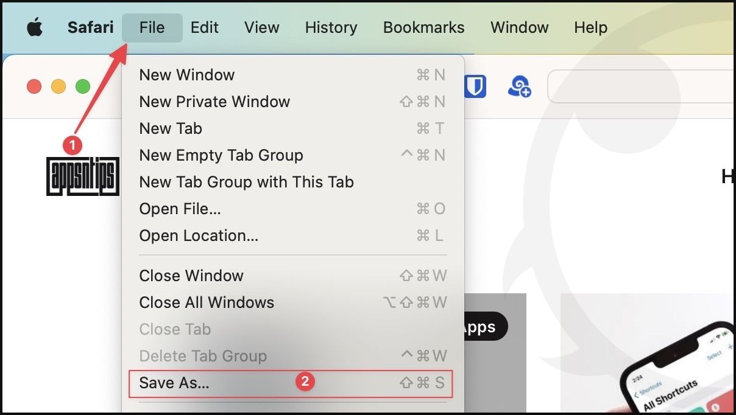Choose Close All Windows
Viewport: 736px width, 415px height.
pos(207,302)
